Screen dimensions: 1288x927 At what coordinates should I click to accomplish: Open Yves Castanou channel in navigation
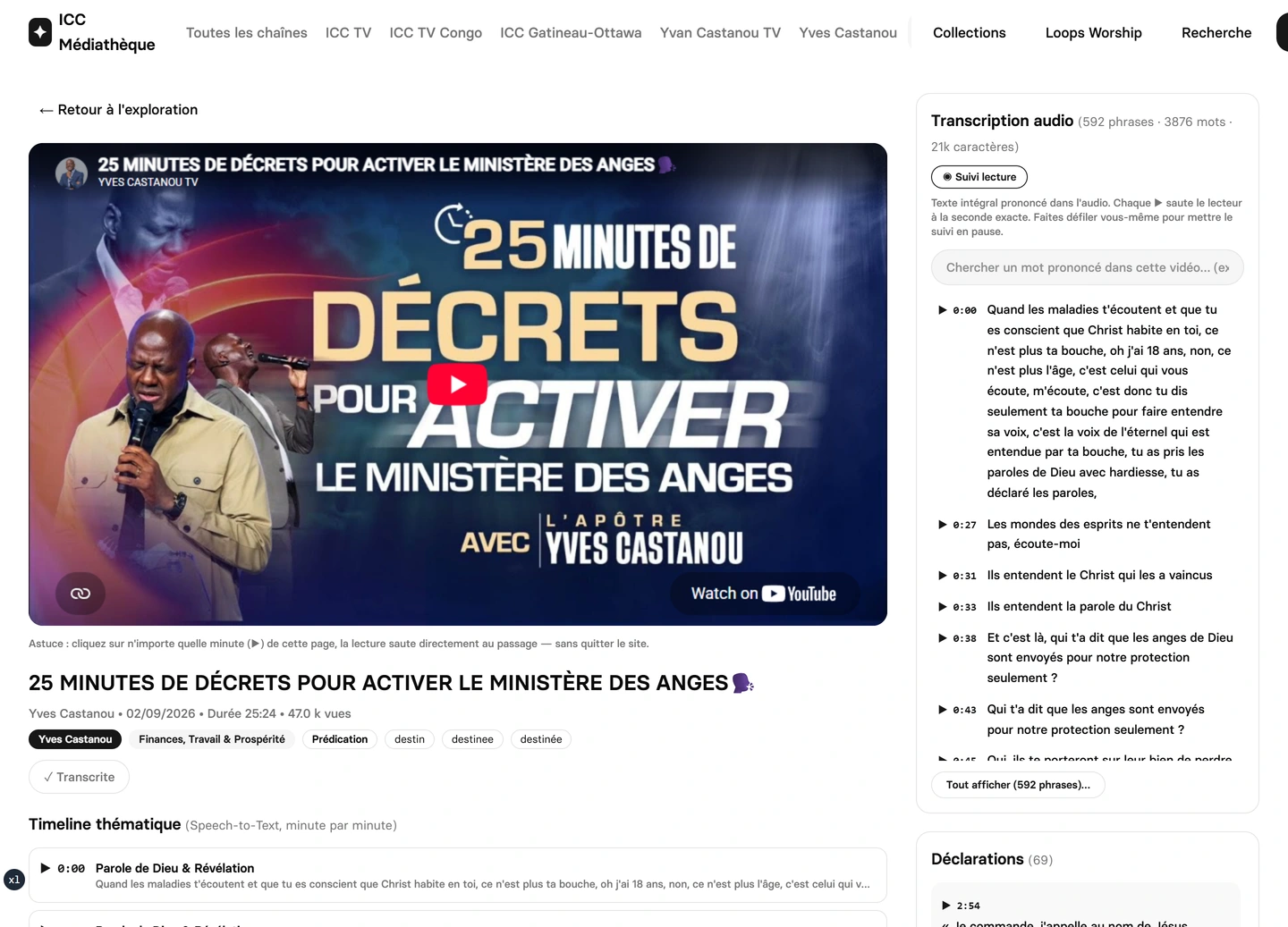click(848, 33)
